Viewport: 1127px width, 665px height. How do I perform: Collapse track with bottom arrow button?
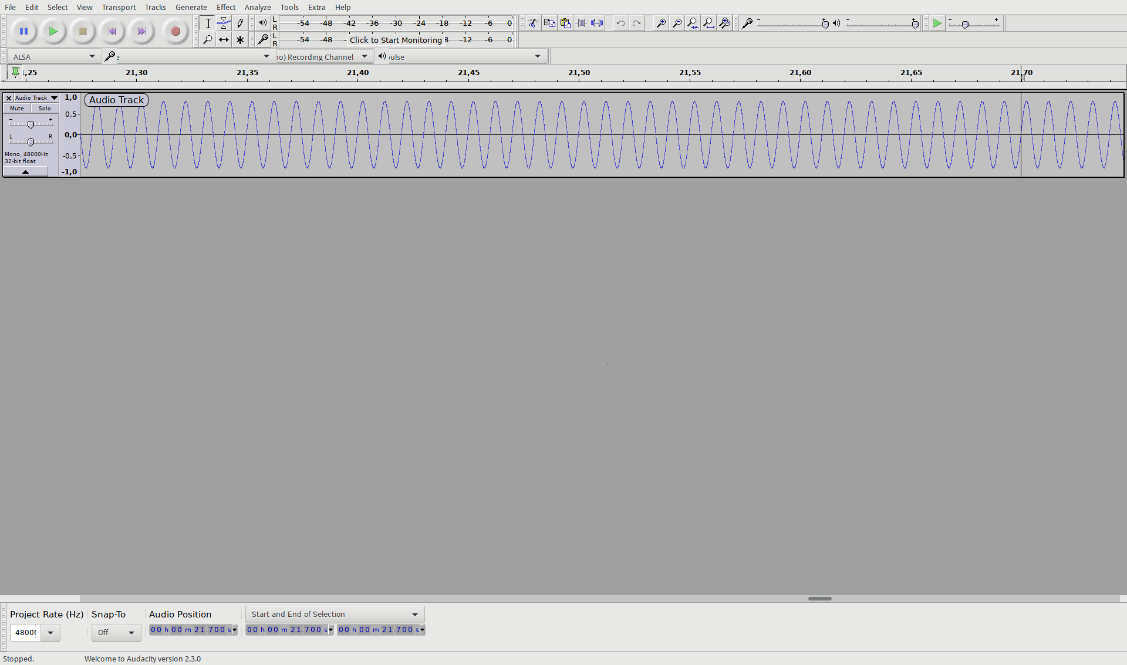(25, 172)
